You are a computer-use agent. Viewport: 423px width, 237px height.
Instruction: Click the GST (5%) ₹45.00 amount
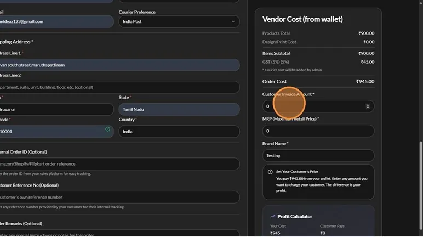click(x=368, y=62)
